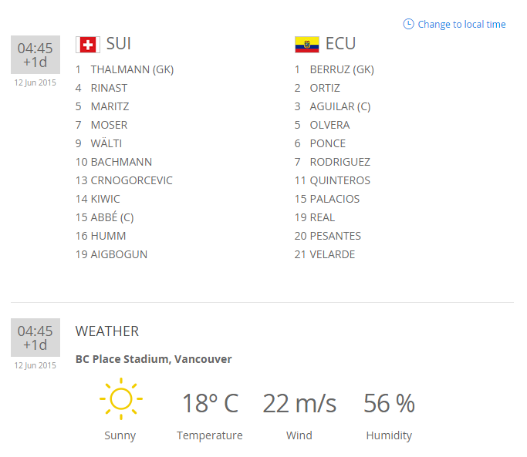This screenshot has width=527, height=457.
Task: Click the Switzerland flag icon
Action: pyautogui.click(x=87, y=44)
